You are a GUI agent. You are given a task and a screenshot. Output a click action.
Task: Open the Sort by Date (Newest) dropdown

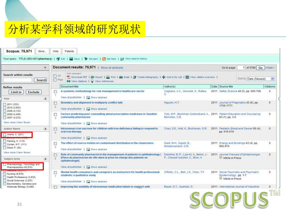coord(272,79)
